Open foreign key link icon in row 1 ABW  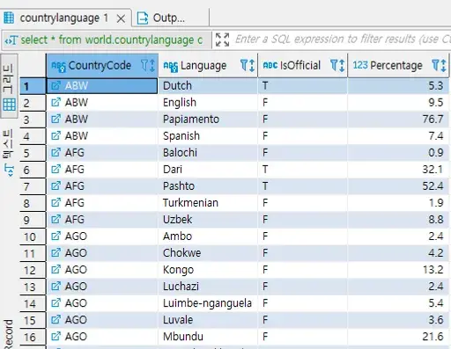tap(55, 85)
